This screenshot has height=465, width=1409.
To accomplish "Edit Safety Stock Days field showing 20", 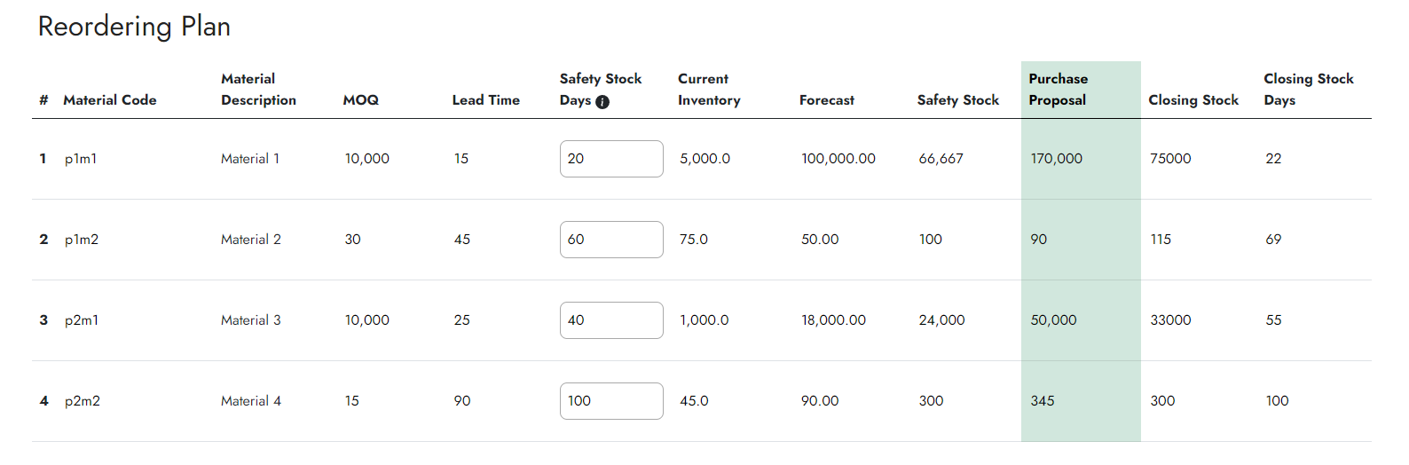I will click(611, 159).
